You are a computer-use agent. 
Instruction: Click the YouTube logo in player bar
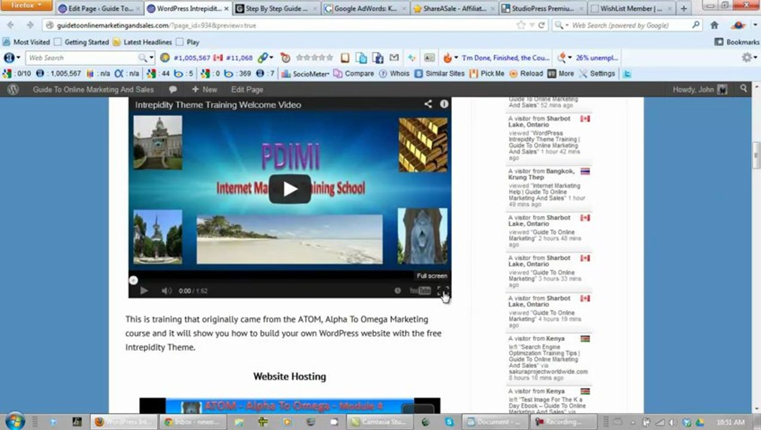(420, 291)
